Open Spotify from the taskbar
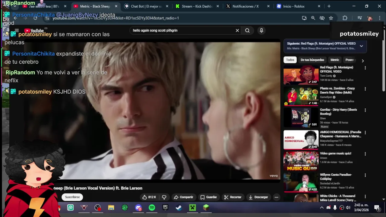The height and width of the screenshot is (217, 386). [x=152, y=208]
